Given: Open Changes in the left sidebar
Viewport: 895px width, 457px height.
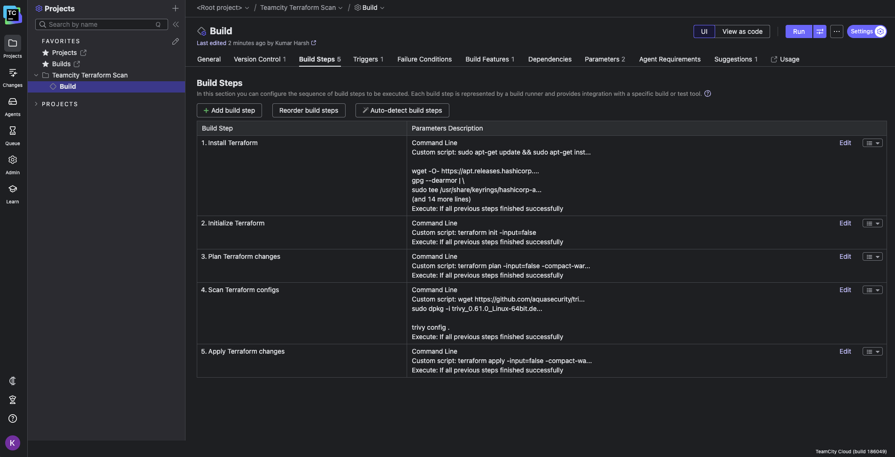Looking at the screenshot, I should click(x=13, y=77).
